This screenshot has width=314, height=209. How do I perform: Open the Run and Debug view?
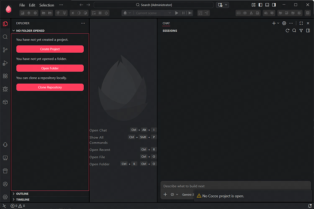[5, 63]
